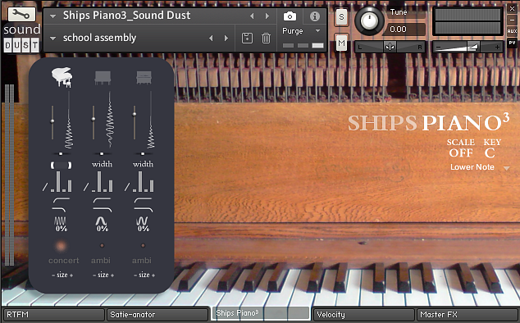Click the middle layer ambi label

point(101,261)
